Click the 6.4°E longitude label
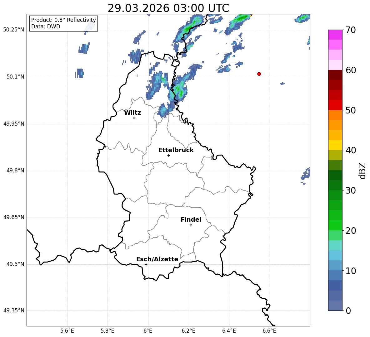Viewport: 370px width, 337px height. [x=229, y=331]
